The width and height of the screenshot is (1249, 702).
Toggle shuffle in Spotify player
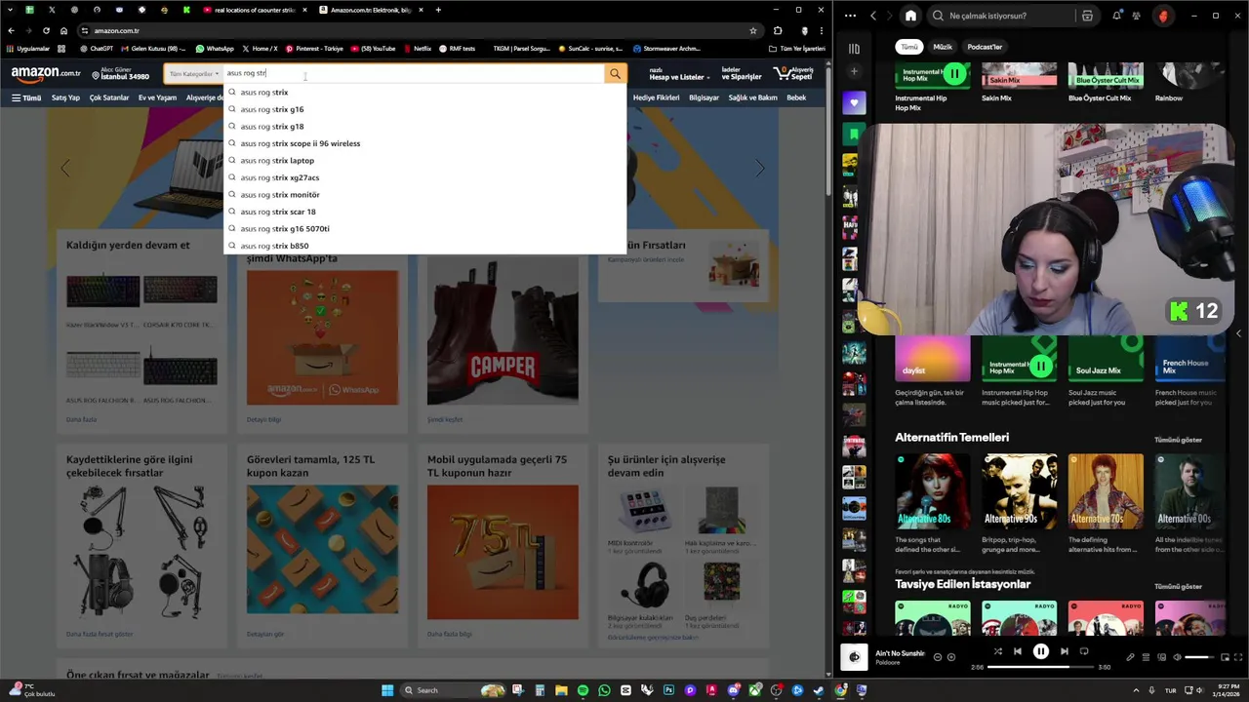[997, 651]
